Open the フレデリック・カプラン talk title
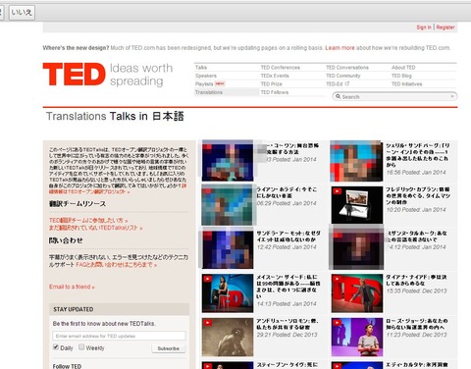The width and height of the screenshot is (471, 369). tap(418, 195)
